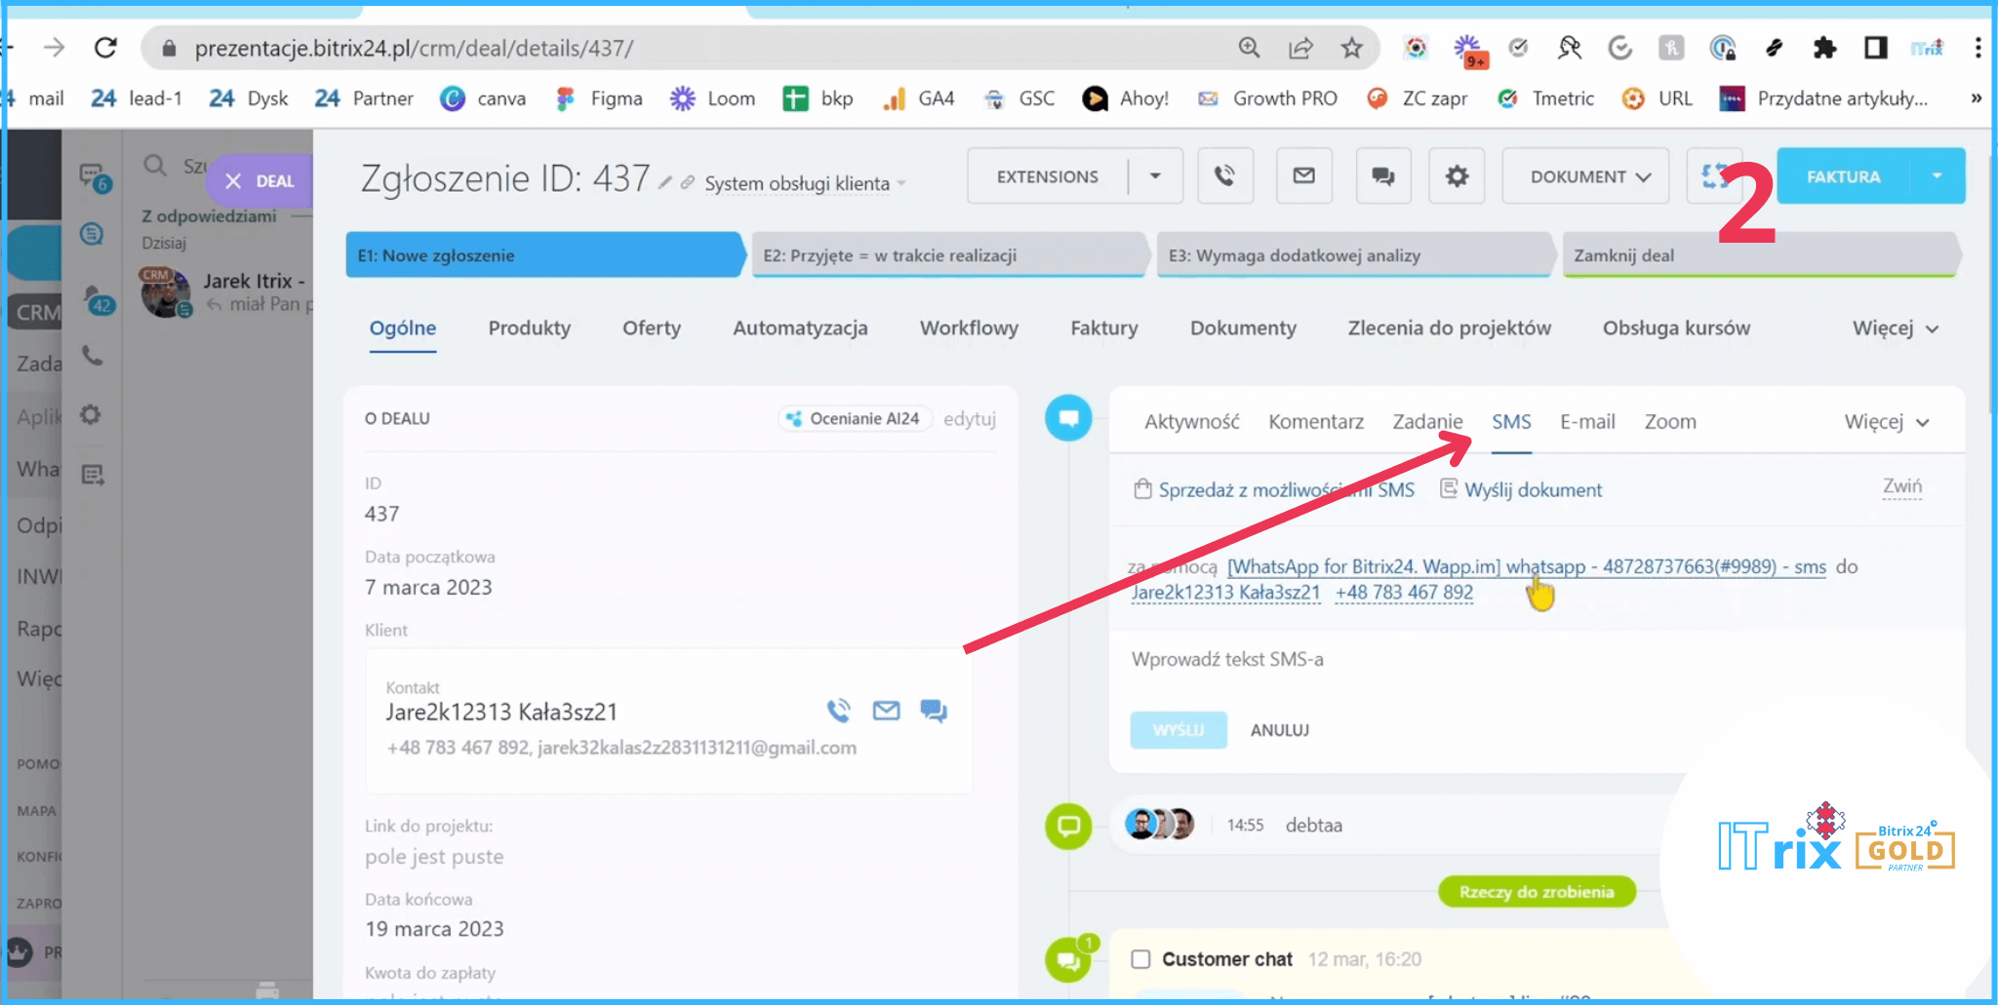Open deal settings gear icon

(x=1456, y=176)
